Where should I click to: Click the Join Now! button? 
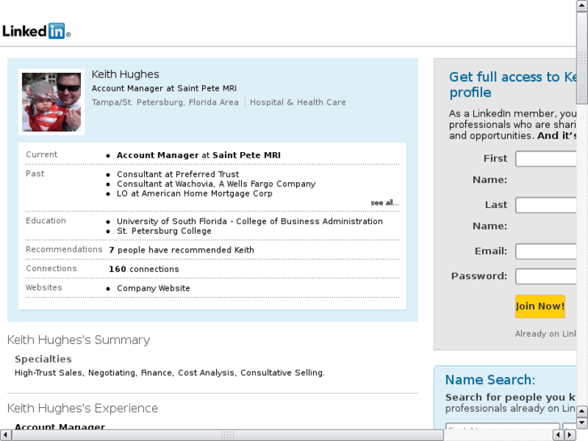540,306
